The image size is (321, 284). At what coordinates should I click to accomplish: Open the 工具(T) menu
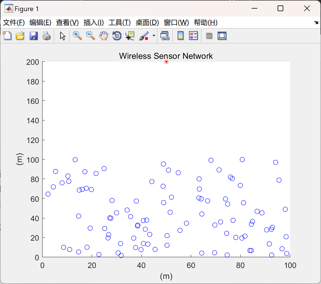pyautogui.click(x=120, y=23)
